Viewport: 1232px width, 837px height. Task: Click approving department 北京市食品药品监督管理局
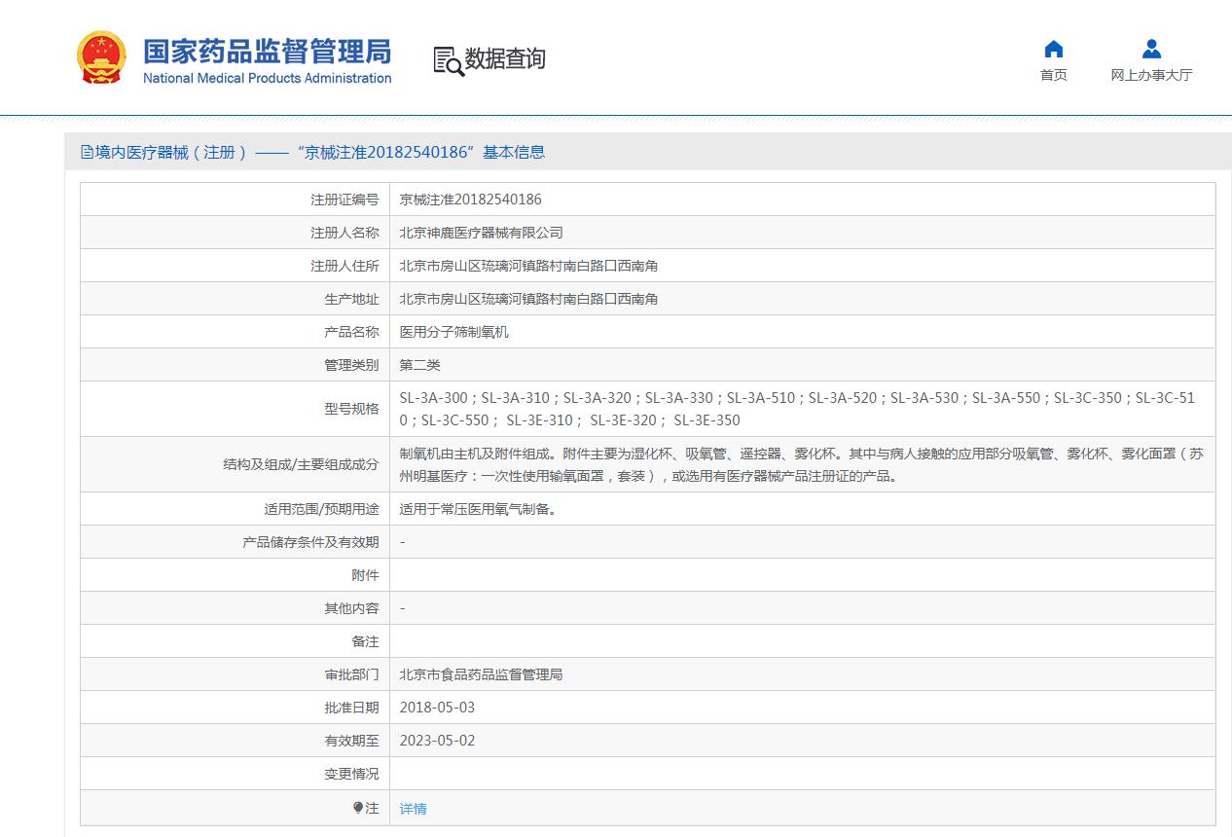pyautogui.click(x=481, y=674)
